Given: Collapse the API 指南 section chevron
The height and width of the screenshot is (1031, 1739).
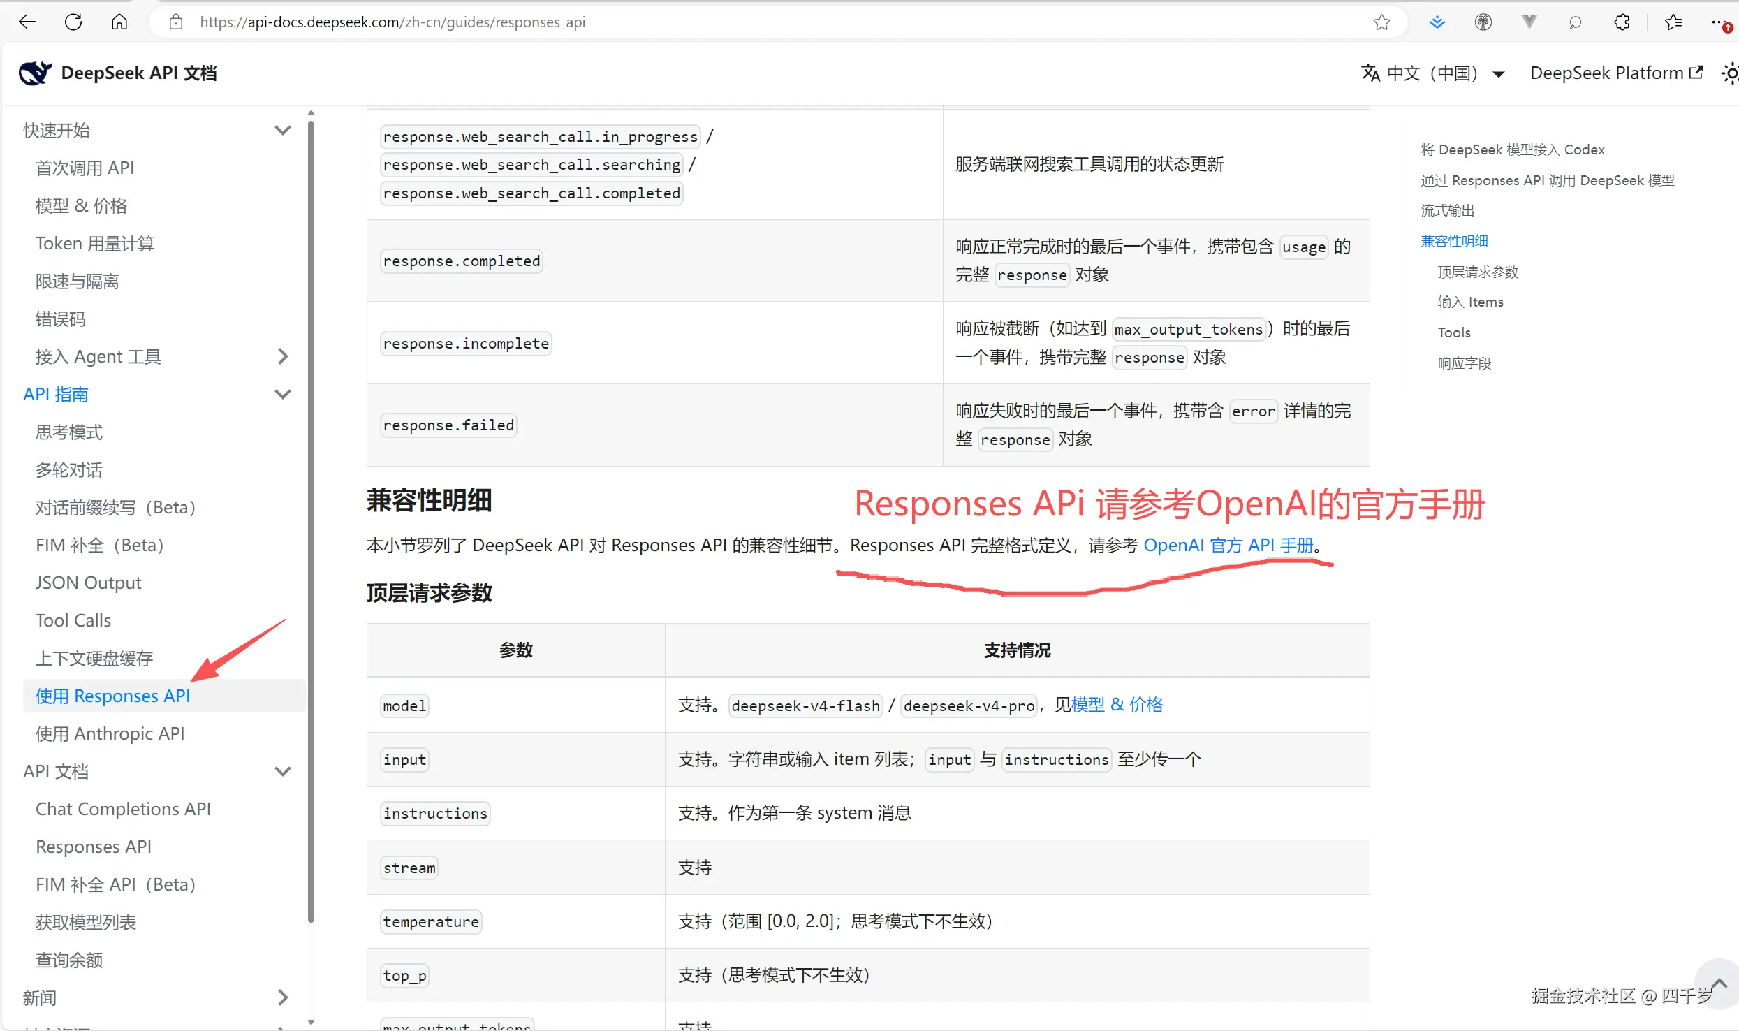Looking at the screenshot, I should (x=282, y=394).
